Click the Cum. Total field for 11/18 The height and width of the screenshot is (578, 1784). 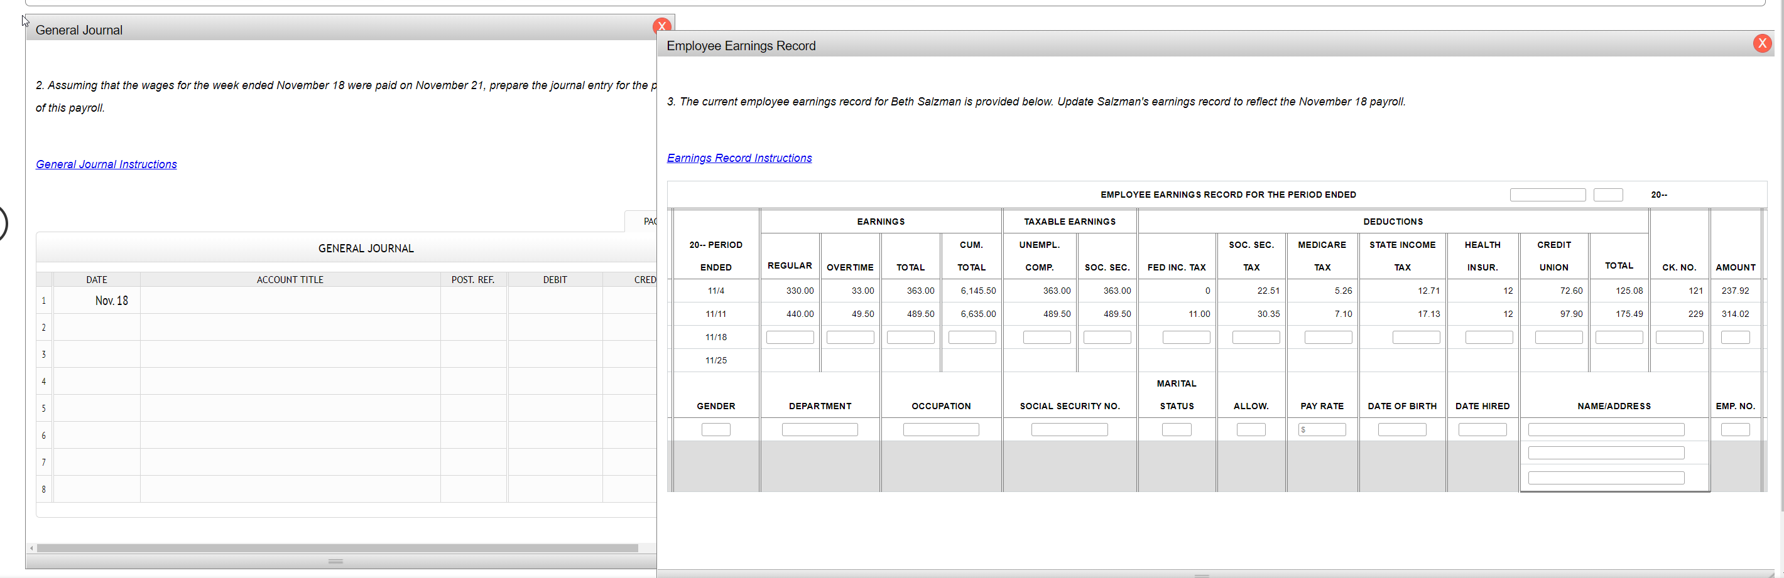971,337
